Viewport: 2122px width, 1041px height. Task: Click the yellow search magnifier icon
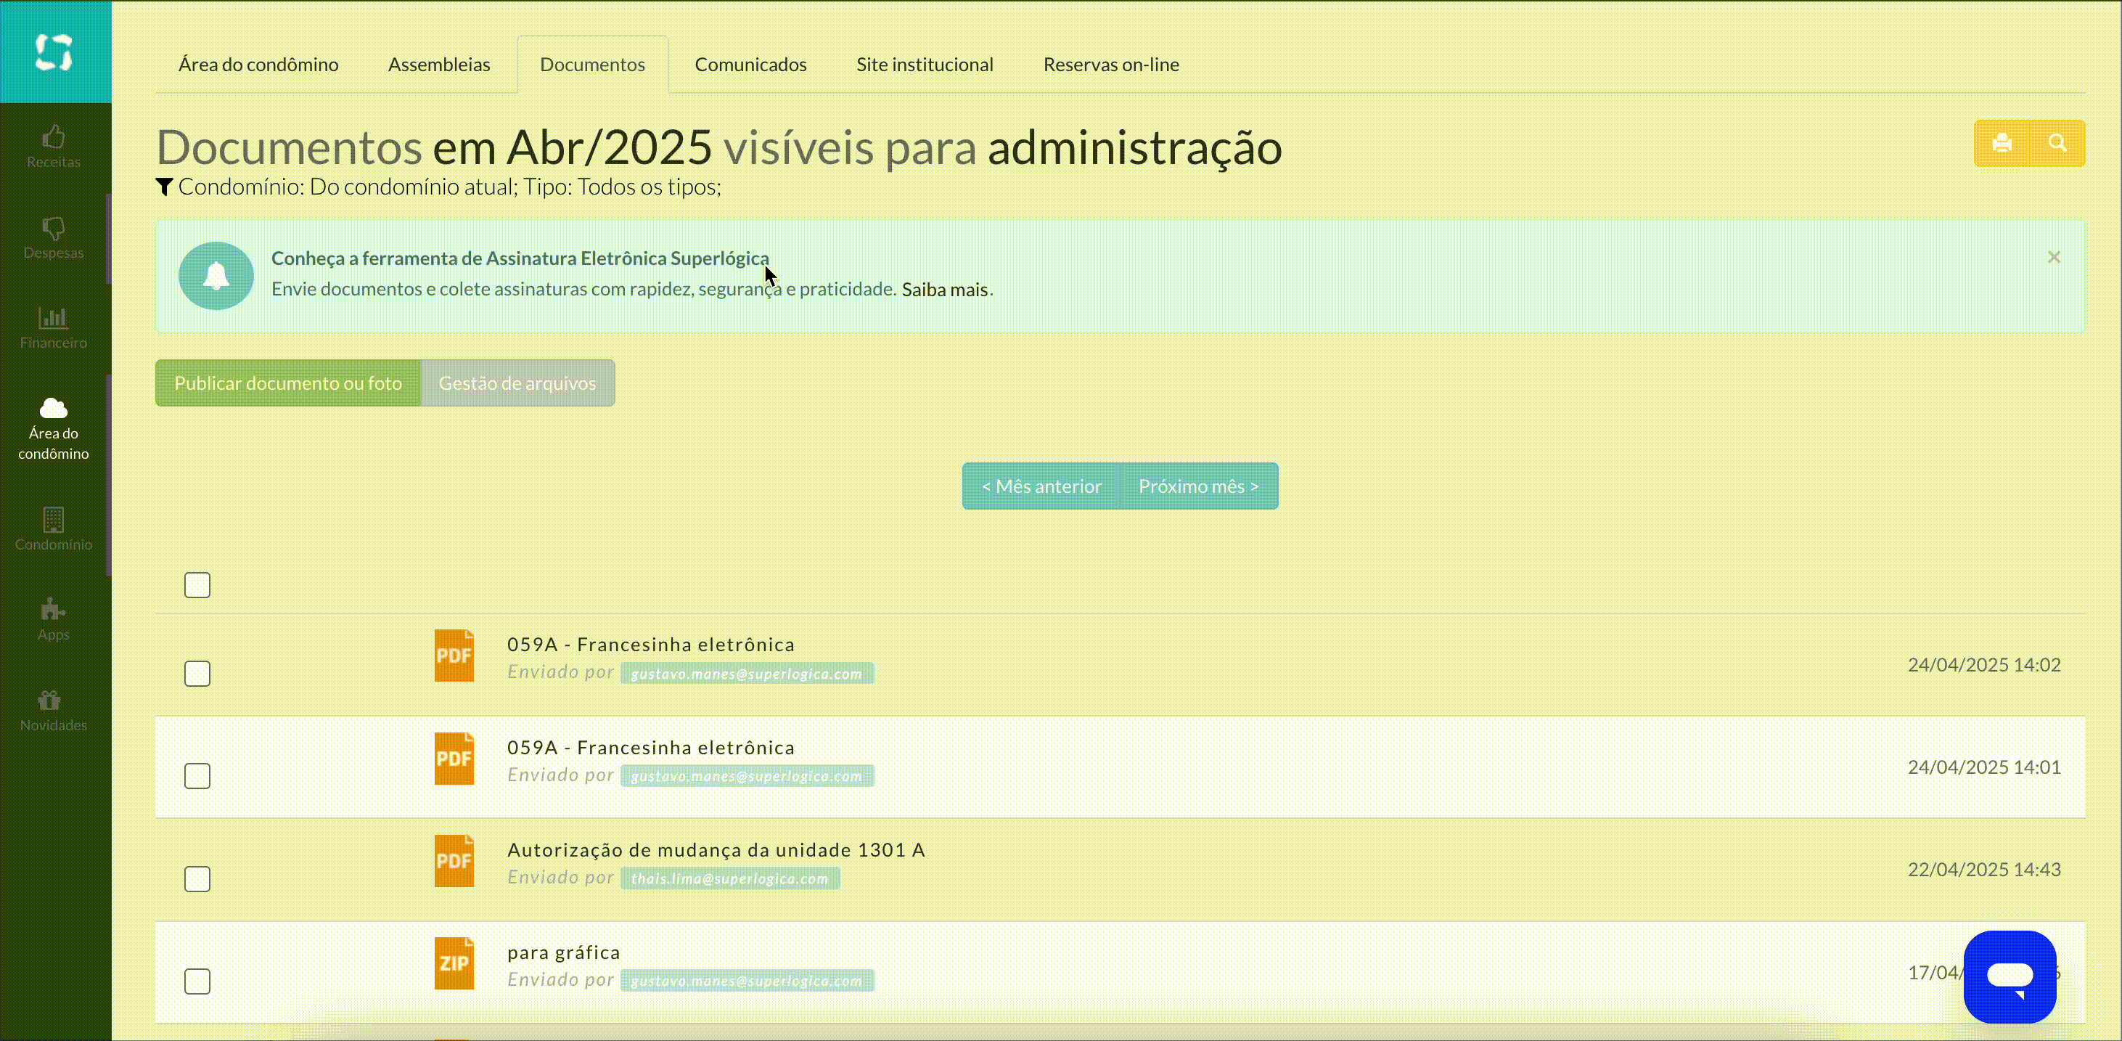(x=2057, y=144)
